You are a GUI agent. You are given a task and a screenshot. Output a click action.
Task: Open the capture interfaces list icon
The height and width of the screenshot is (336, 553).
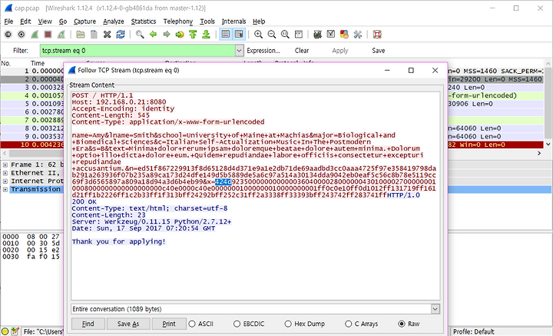point(8,35)
